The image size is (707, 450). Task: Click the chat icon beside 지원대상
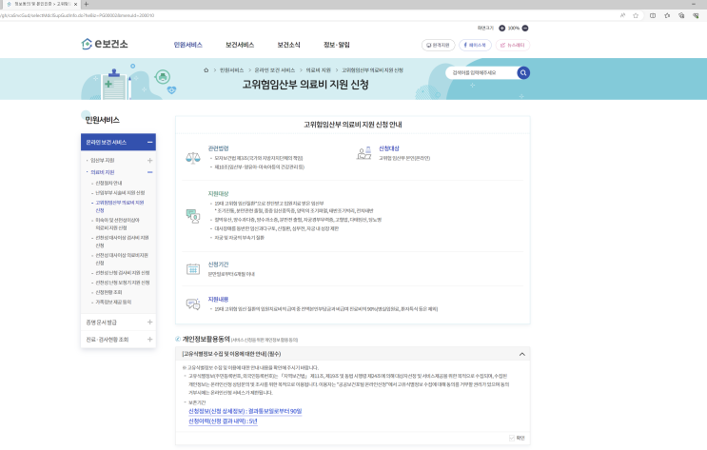[193, 216]
